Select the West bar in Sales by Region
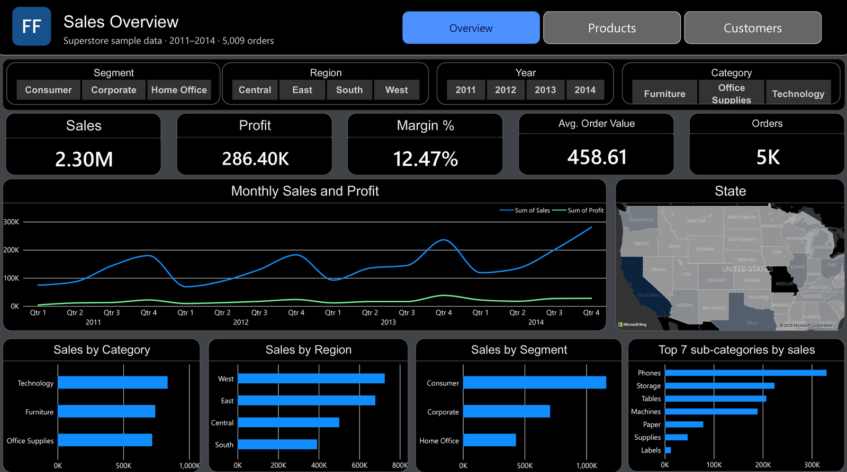 coord(311,378)
